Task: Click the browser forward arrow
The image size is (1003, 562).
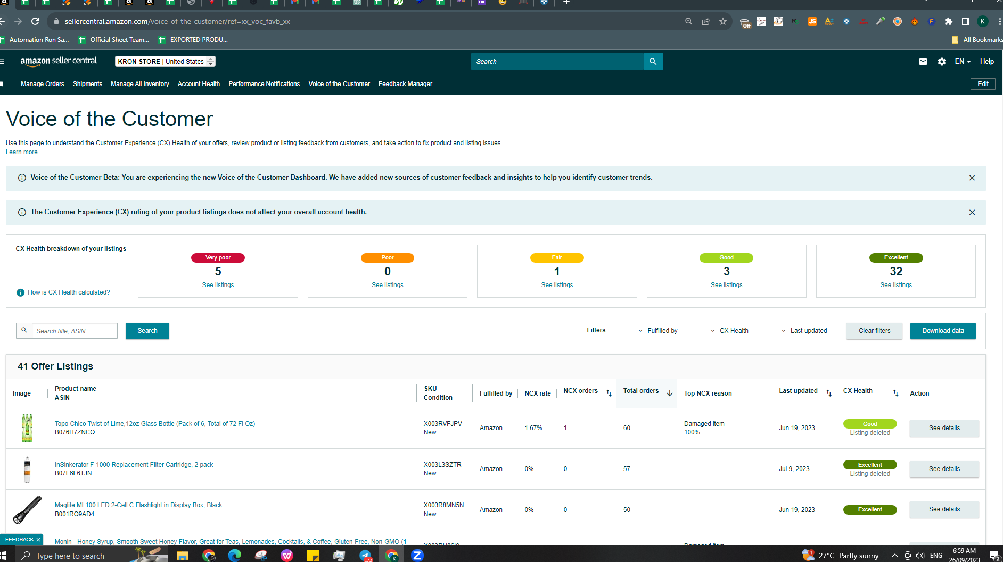Action: pos(18,21)
